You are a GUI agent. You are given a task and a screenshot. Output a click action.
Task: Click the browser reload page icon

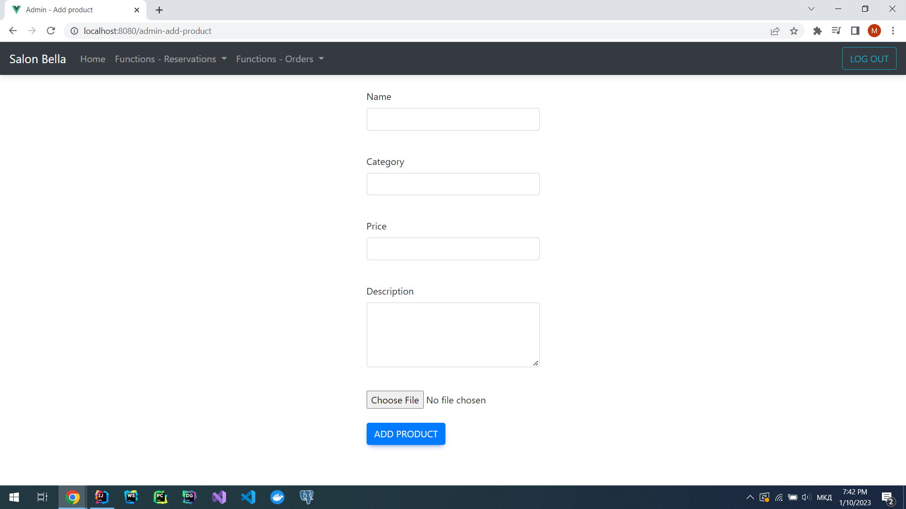51,31
